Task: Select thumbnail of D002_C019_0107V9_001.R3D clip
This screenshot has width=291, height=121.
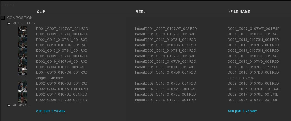Action: click(22, 62)
